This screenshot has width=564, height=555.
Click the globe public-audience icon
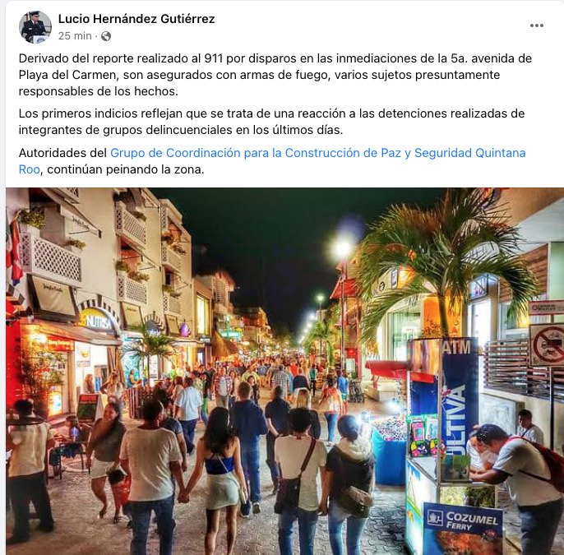106,36
